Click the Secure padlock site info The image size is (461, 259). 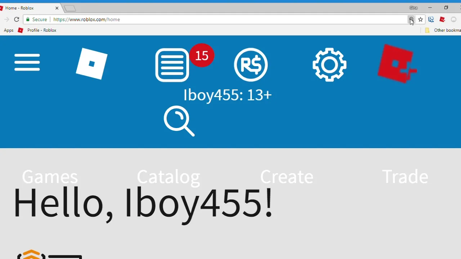coord(37,19)
